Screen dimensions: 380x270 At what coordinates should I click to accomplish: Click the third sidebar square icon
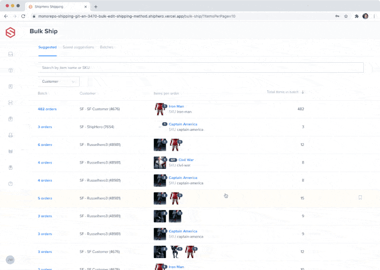point(10,87)
